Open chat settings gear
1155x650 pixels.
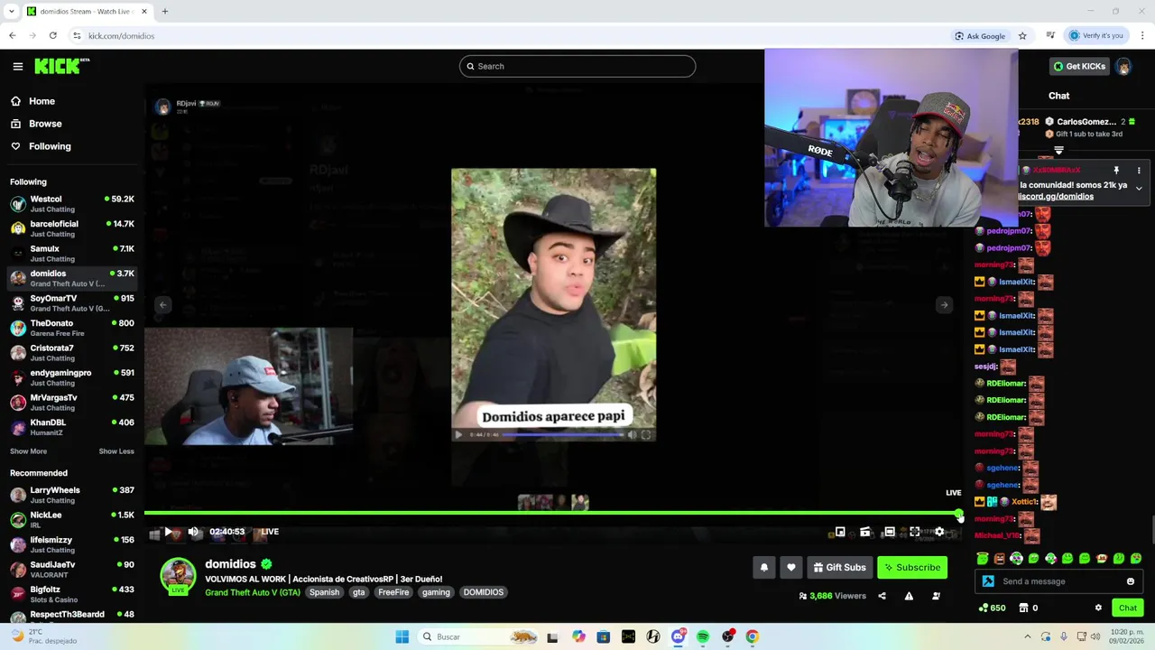[1098, 608]
